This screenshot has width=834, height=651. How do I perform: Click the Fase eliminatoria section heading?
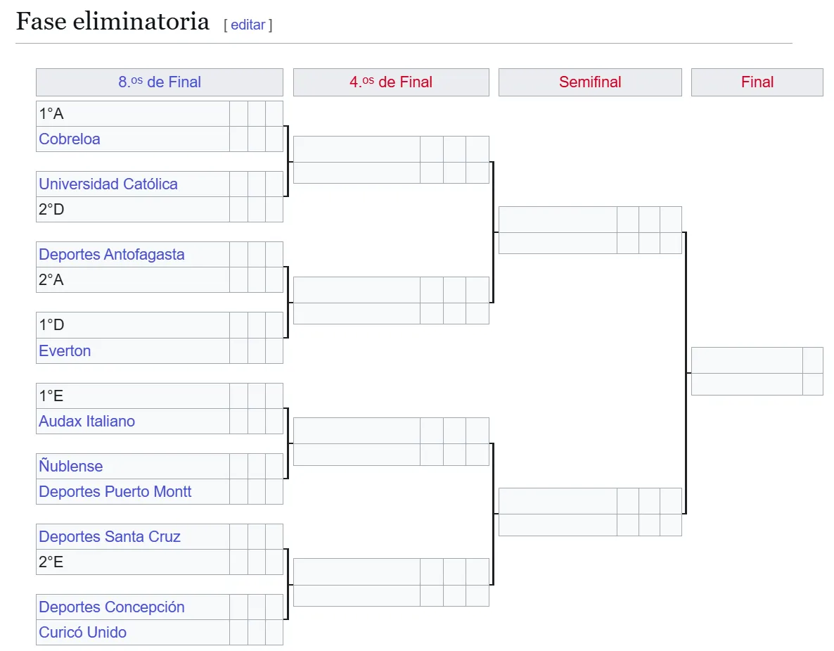(x=113, y=22)
